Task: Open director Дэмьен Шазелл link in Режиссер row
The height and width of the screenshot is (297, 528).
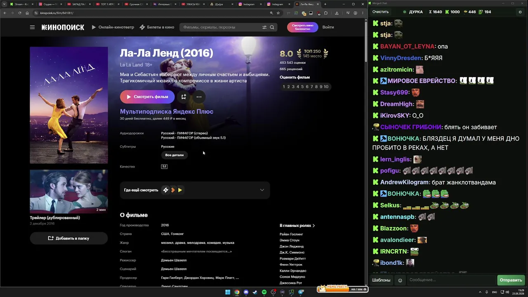Action: pos(174,260)
